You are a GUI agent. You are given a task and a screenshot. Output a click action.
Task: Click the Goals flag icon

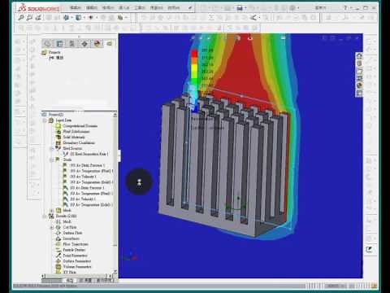coord(58,160)
